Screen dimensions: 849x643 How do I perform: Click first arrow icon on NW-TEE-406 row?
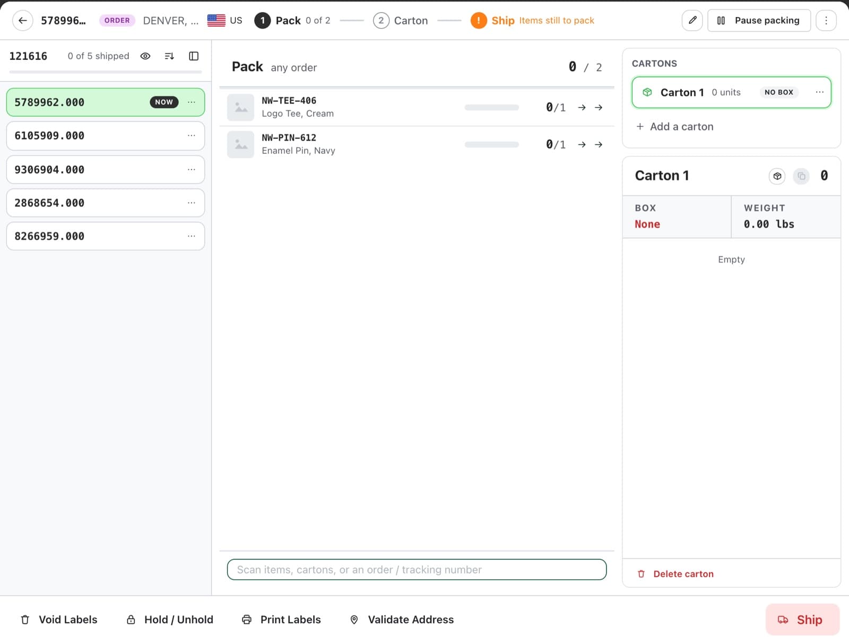(x=582, y=108)
